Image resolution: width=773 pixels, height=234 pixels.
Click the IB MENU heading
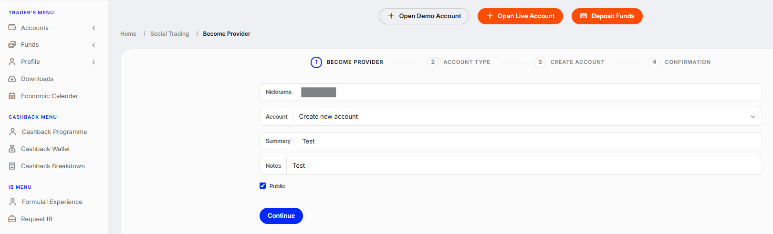coord(20,187)
